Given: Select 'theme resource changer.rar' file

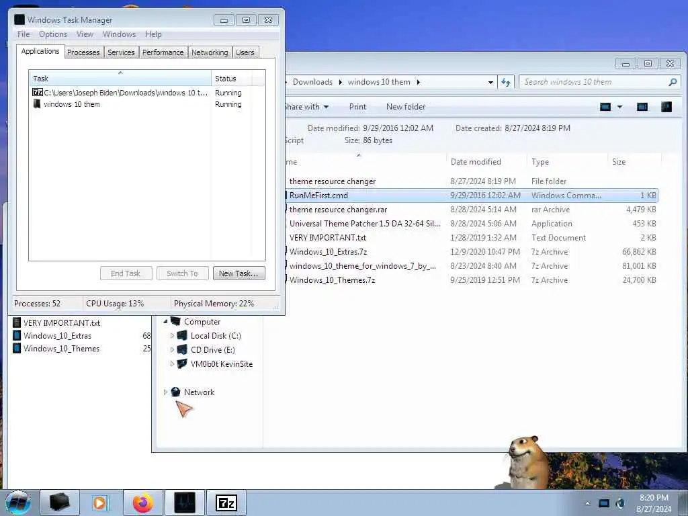Looking at the screenshot, I should pos(472,210).
